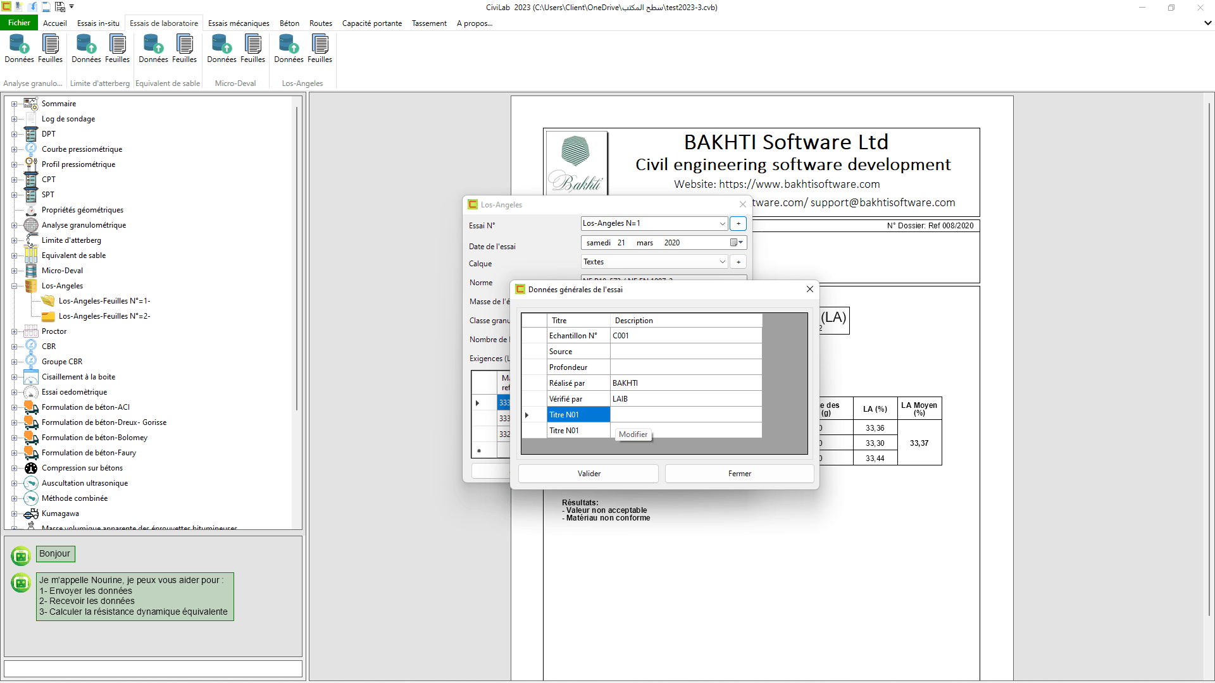Add new essai with plus button
This screenshot has height=683, width=1215.
738,223
